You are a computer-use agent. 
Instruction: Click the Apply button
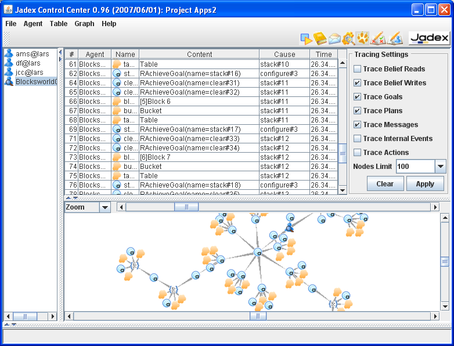[x=425, y=184]
